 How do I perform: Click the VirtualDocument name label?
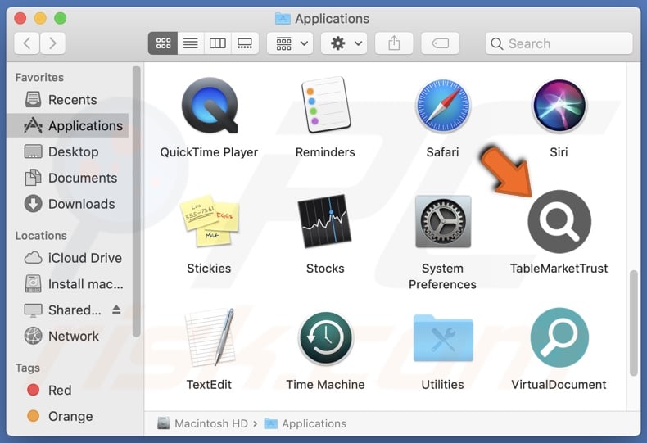(559, 384)
